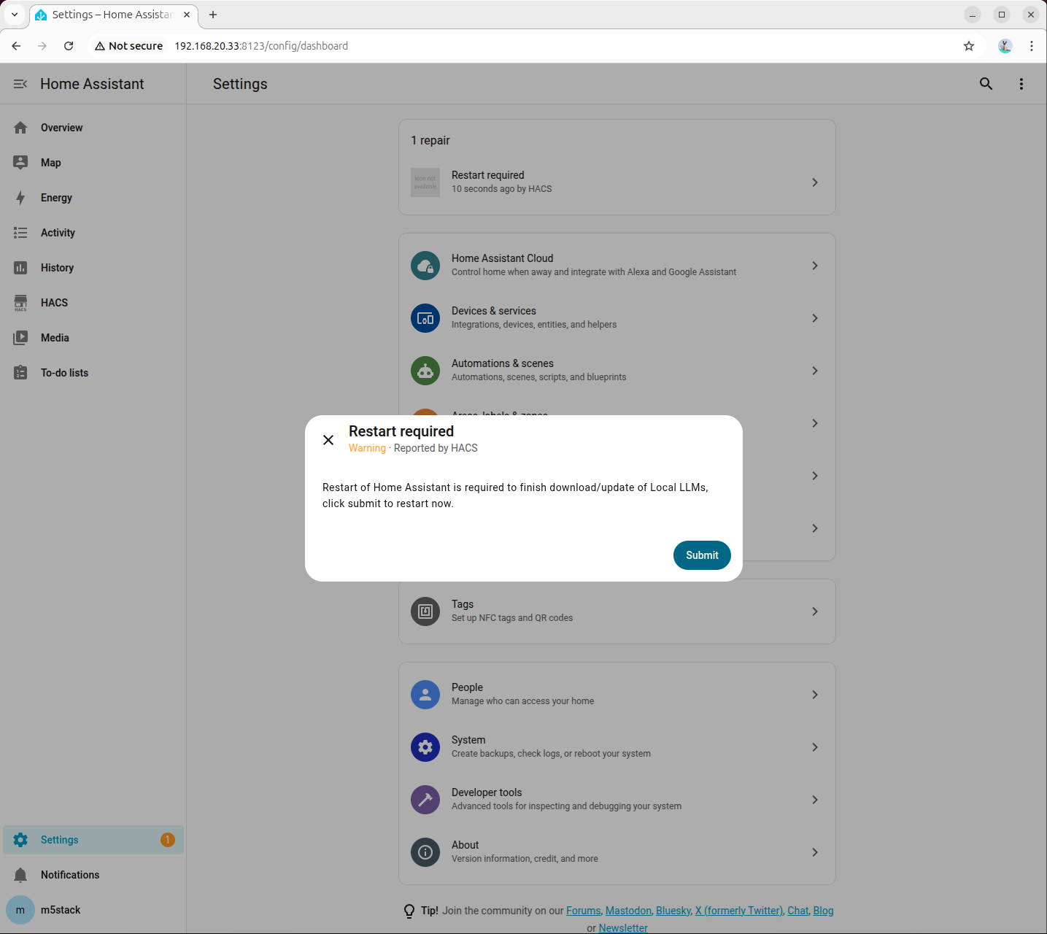Close the Restart required dialog
The height and width of the screenshot is (934, 1047).
point(328,440)
